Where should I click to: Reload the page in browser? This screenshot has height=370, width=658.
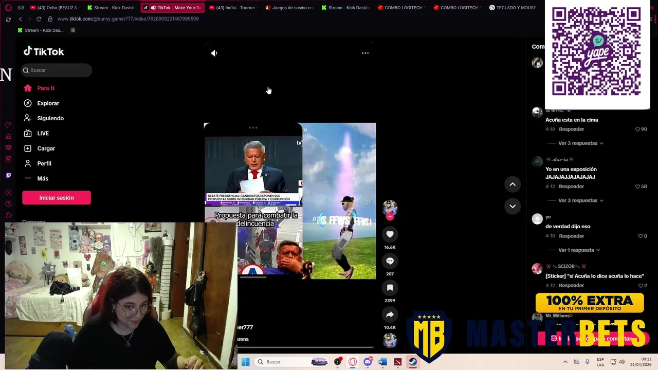[39, 19]
